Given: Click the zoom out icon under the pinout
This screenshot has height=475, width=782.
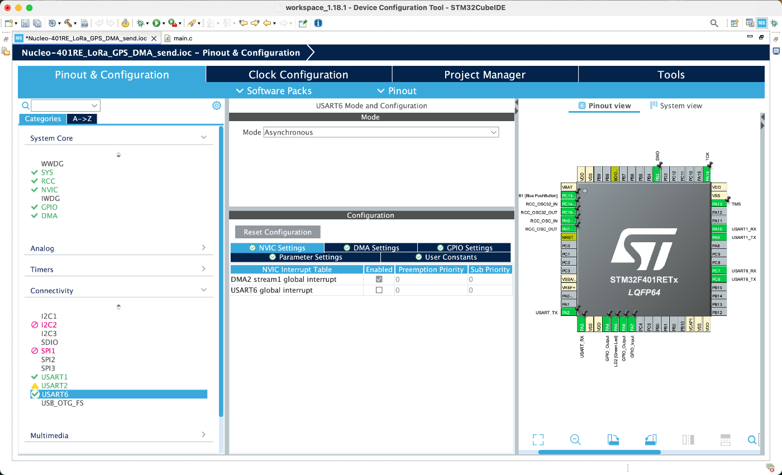Looking at the screenshot, I should 575,440.
